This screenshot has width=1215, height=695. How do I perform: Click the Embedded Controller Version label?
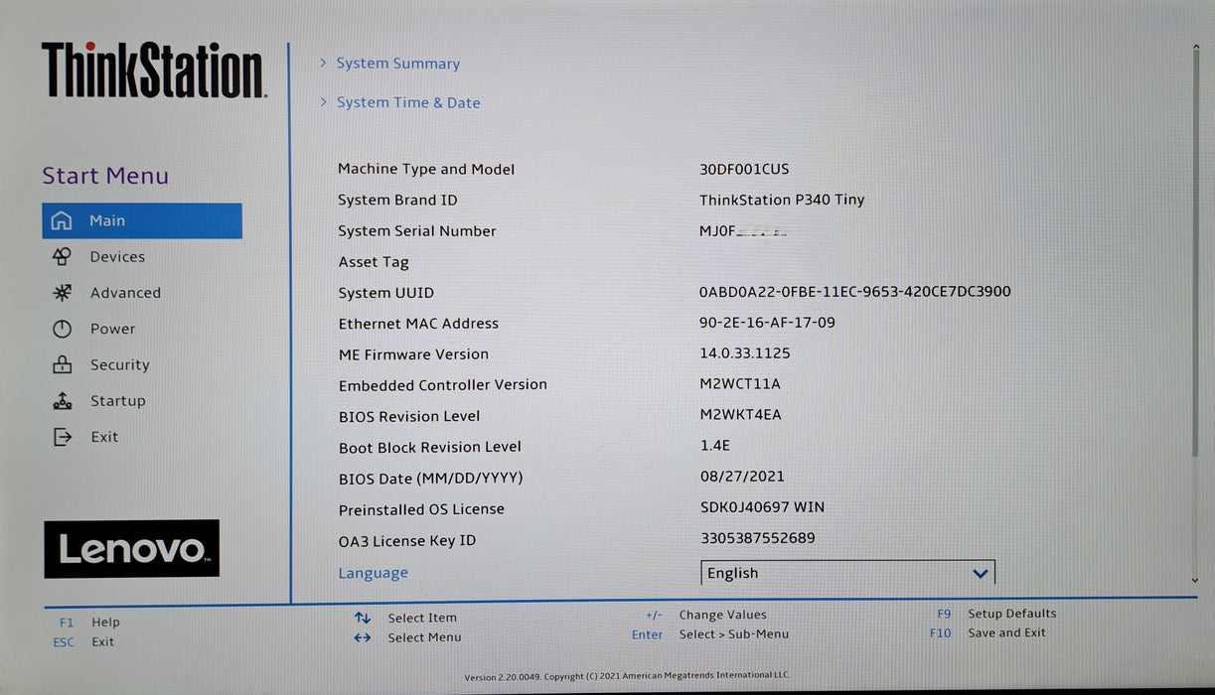click(x=442, y=385)
